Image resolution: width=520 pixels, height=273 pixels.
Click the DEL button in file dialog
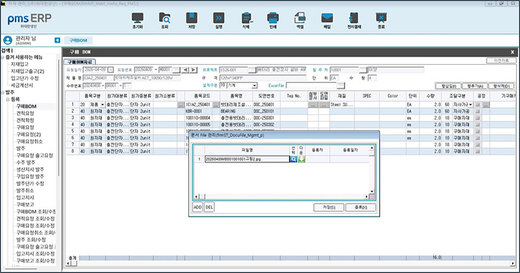(209, 207)
